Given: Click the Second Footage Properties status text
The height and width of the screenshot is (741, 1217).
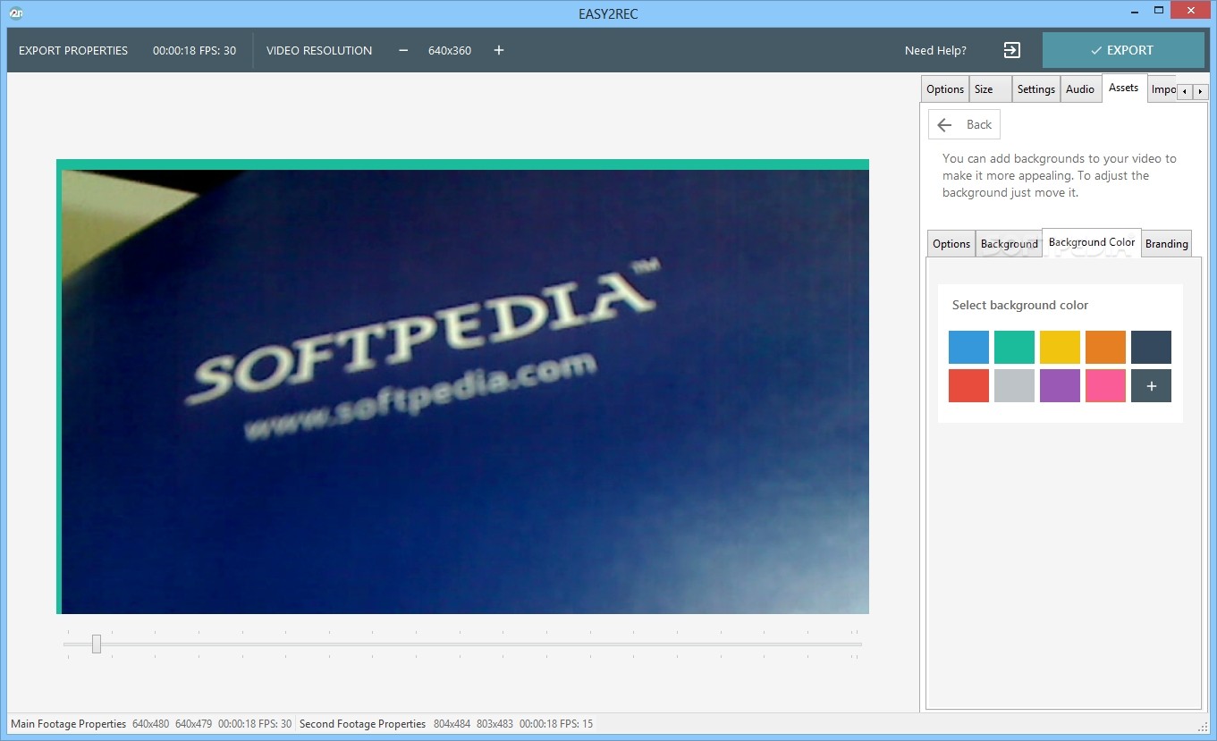Looking at the screenshot, I should click(363, 724).
